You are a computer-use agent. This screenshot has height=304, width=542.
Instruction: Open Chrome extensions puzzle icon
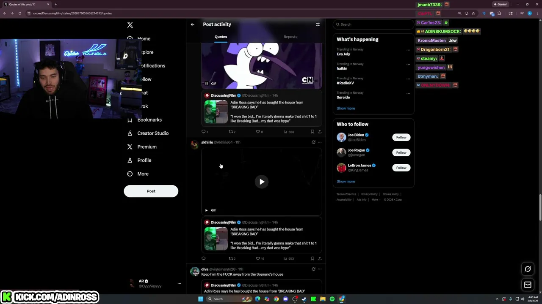[x=499, y=13]
